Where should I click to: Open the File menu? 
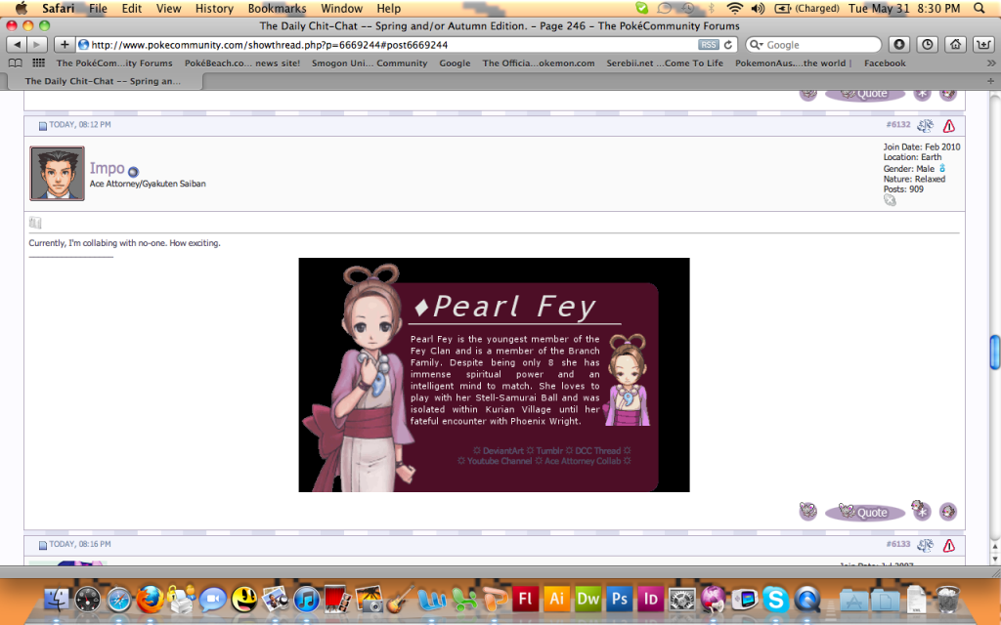[x=98, y=8]
